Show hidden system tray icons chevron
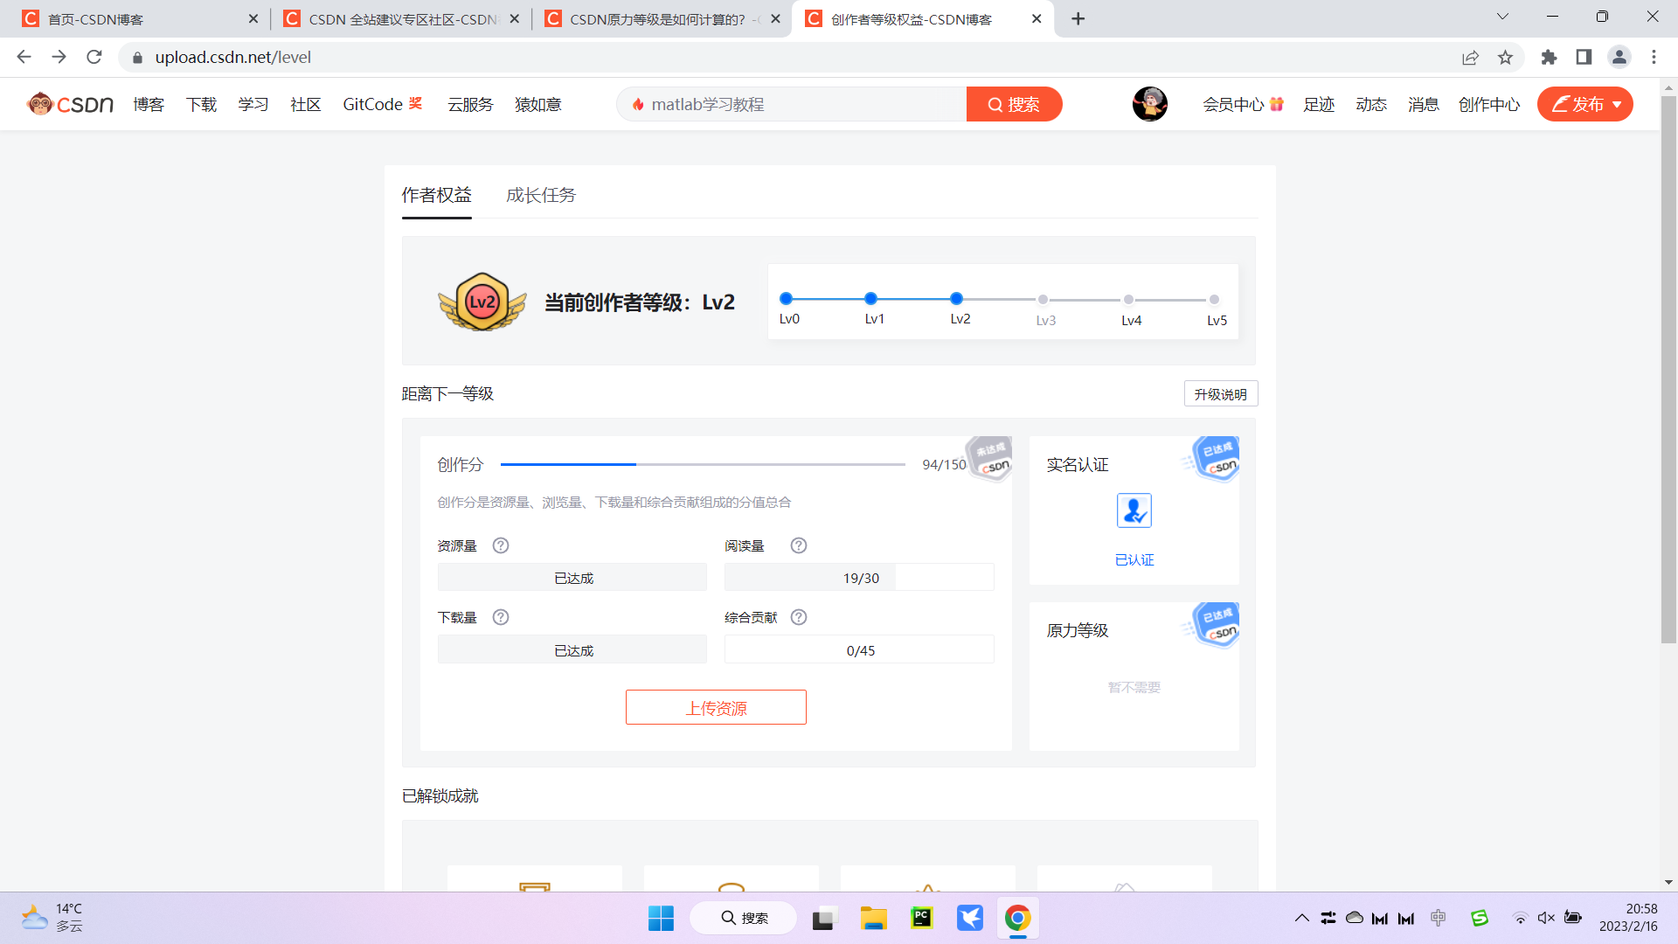The image size is (1678, 944). [1301, 918]
